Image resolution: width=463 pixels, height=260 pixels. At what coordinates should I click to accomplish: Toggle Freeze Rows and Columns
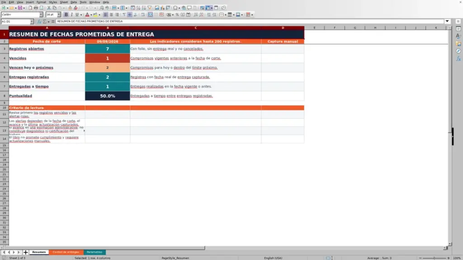coord(208,8)
